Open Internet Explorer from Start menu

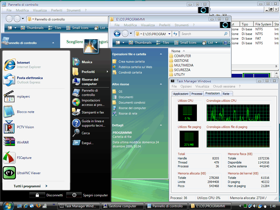[23, 65]
